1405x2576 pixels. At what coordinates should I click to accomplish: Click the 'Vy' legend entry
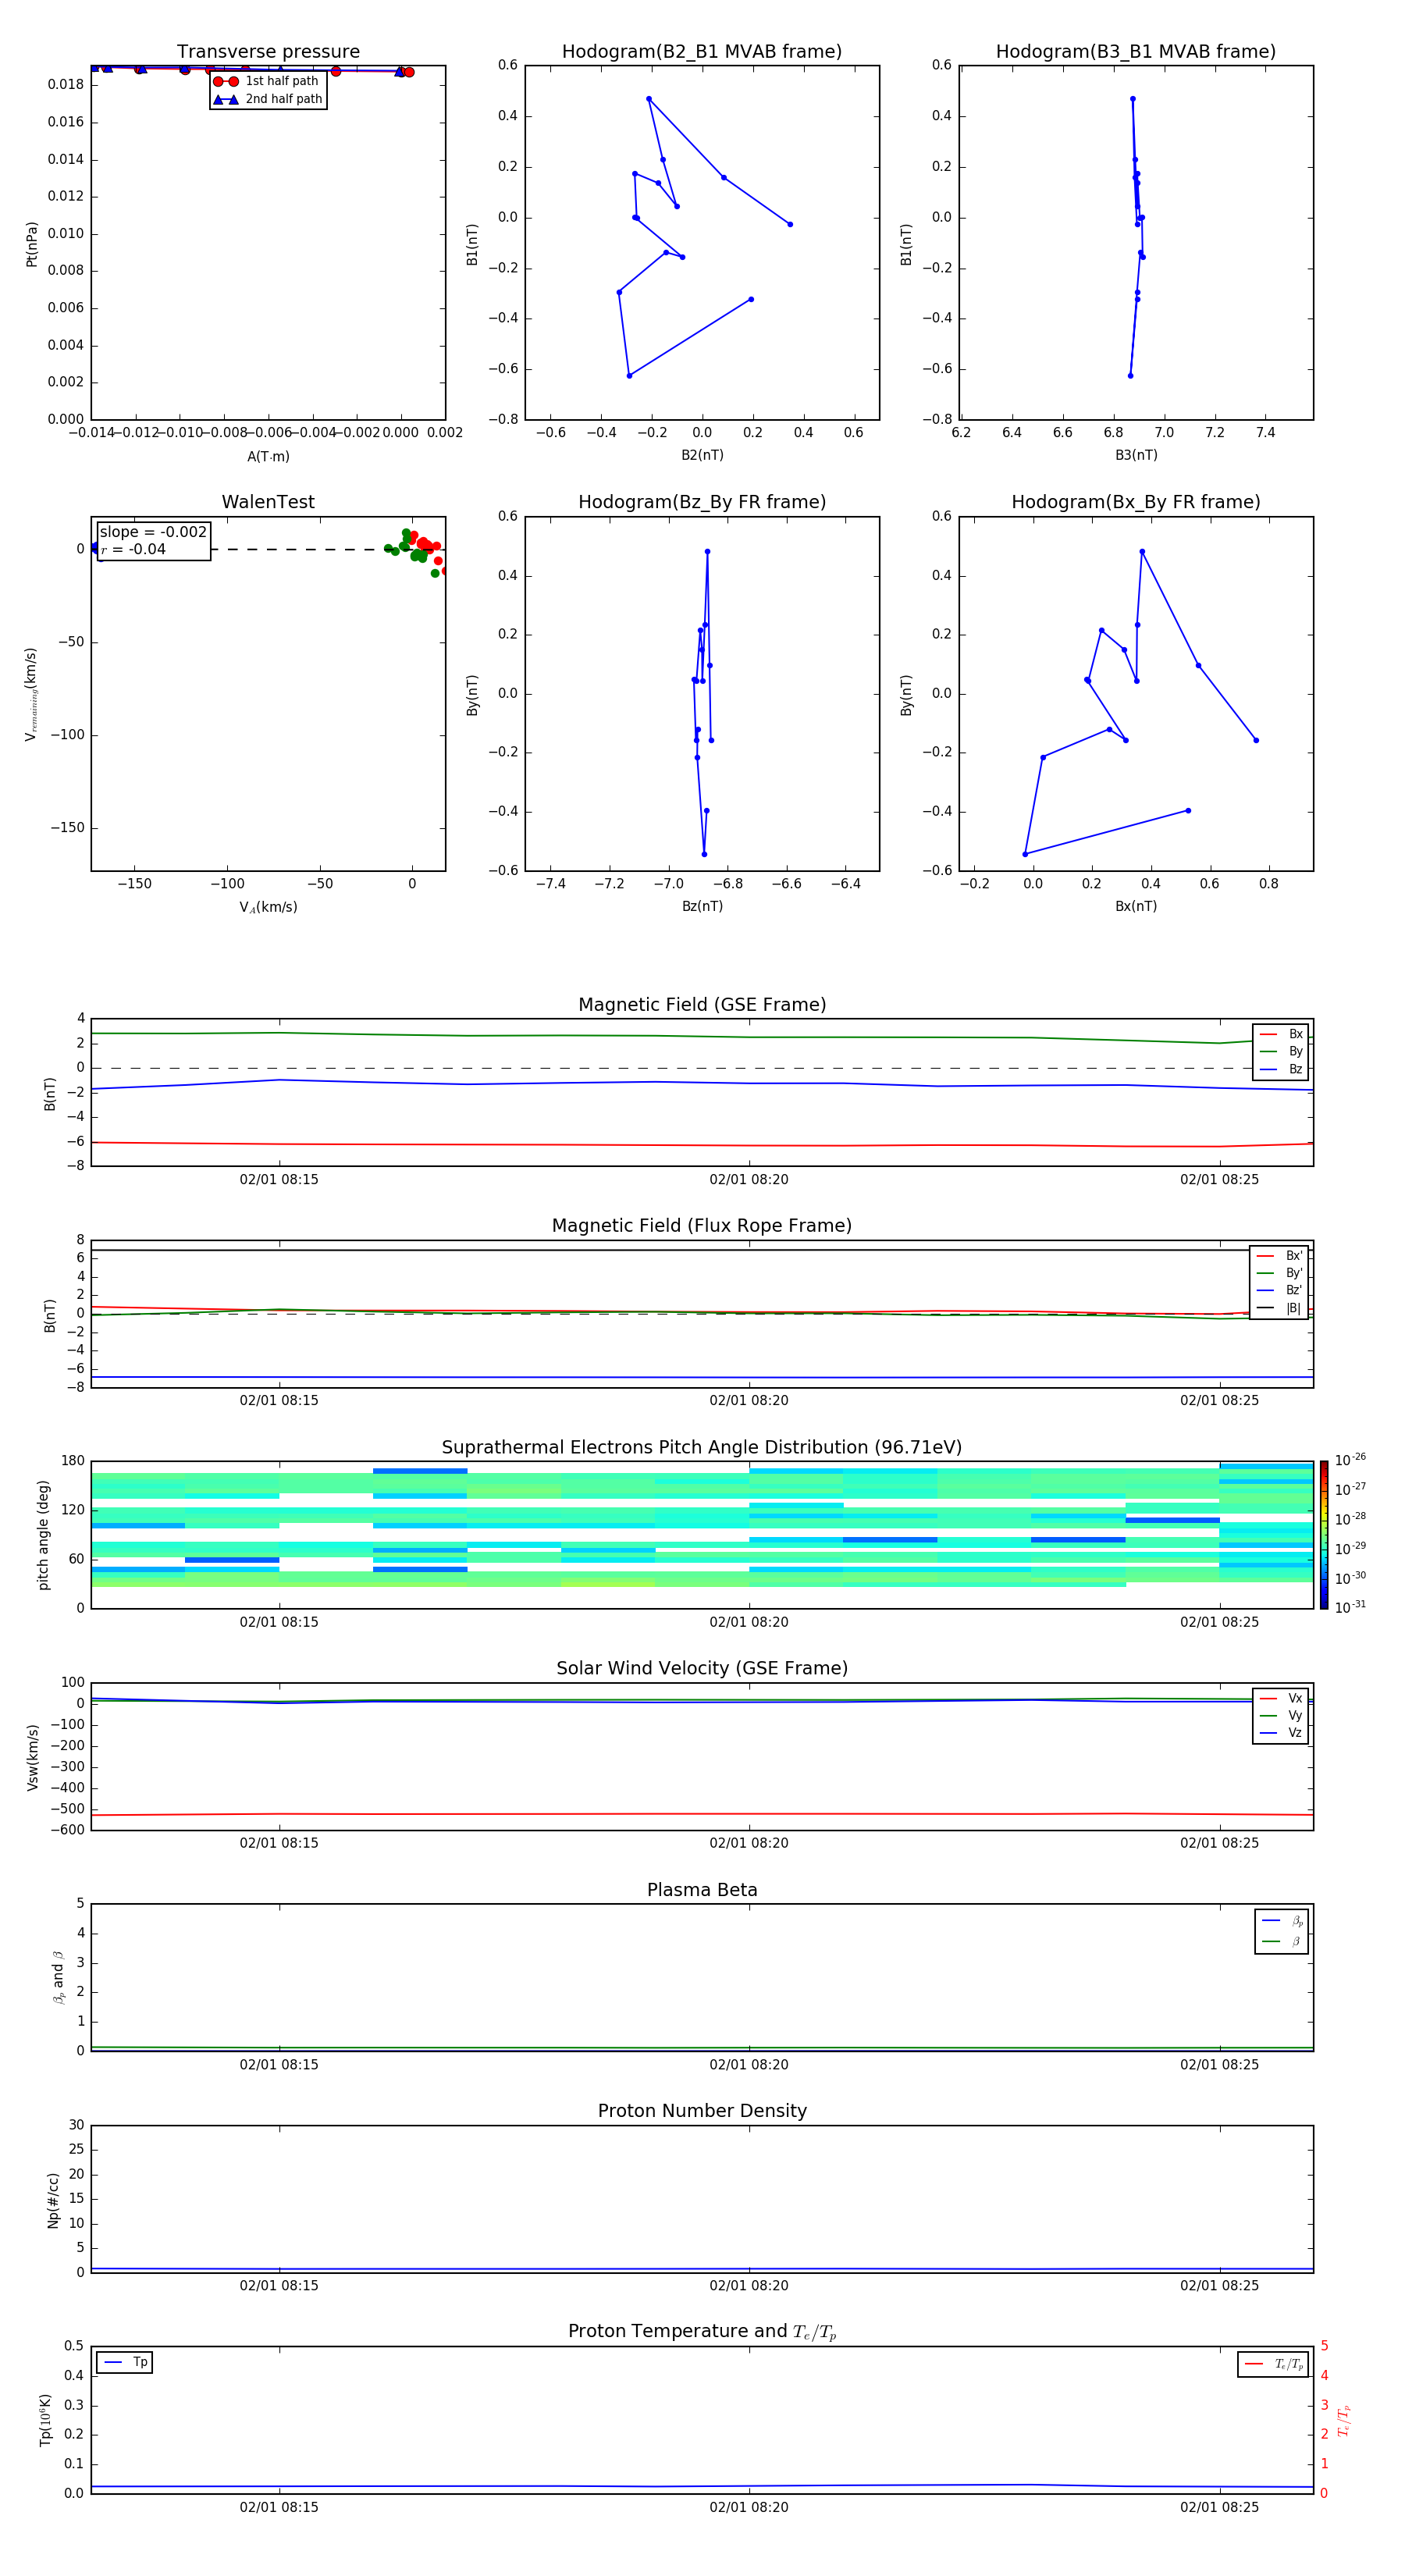click(x=1281, y=1716)
